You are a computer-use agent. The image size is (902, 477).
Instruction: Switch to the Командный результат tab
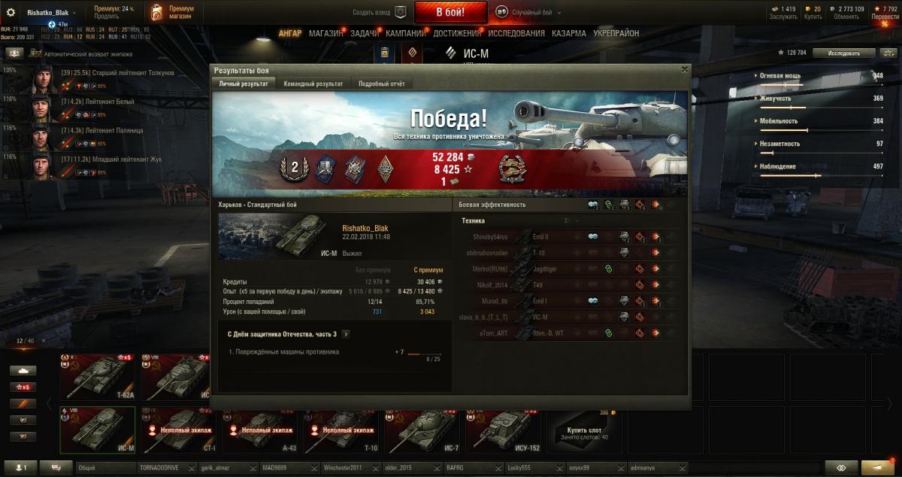pos(313,84)
